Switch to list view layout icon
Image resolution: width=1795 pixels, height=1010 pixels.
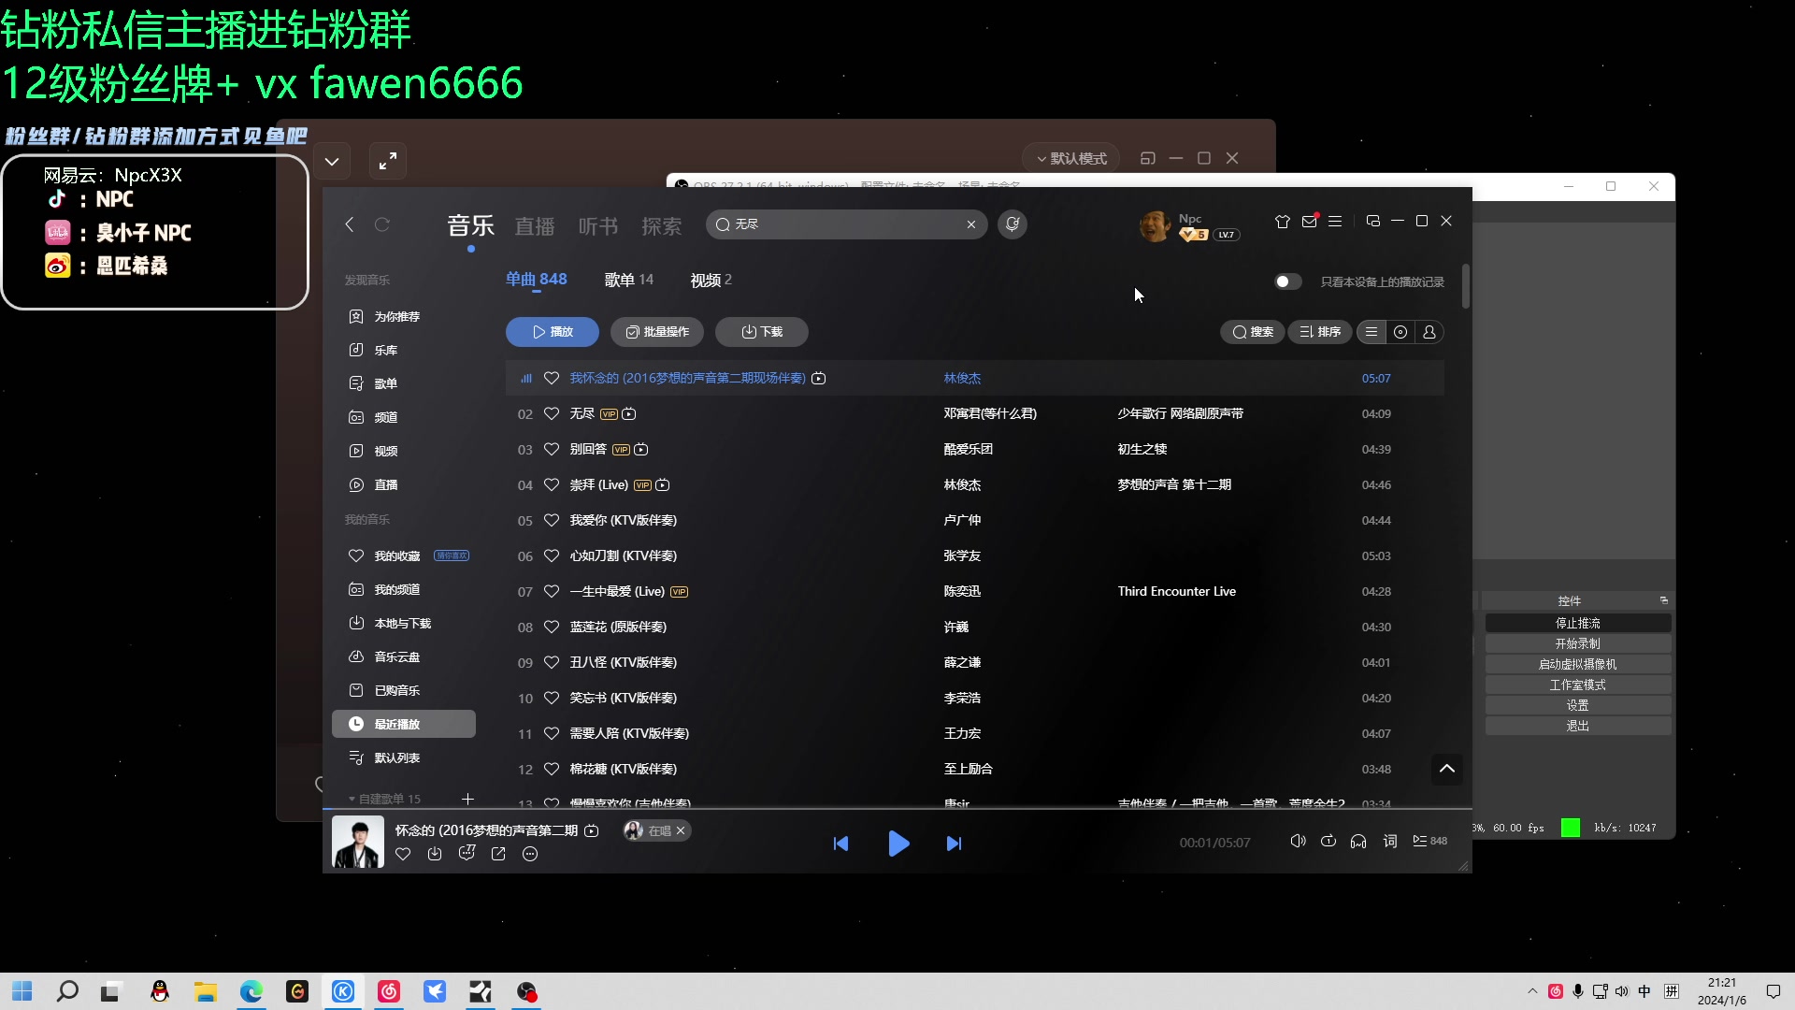1371,332
